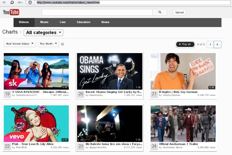Open the Most Viewed Videos dropdown

pos(20,44)
